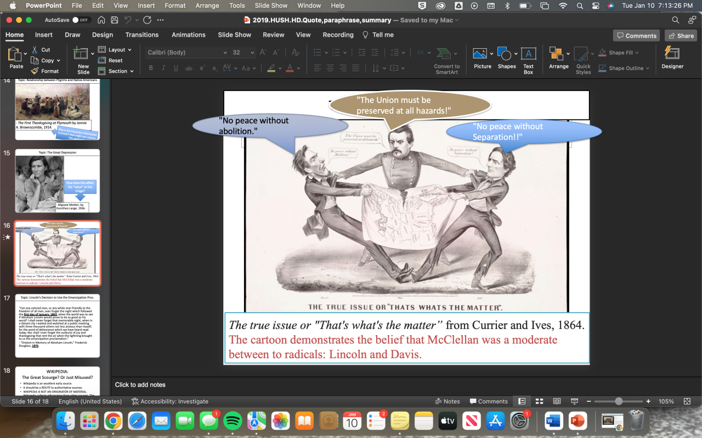Click the Comments button

point(636,36)
